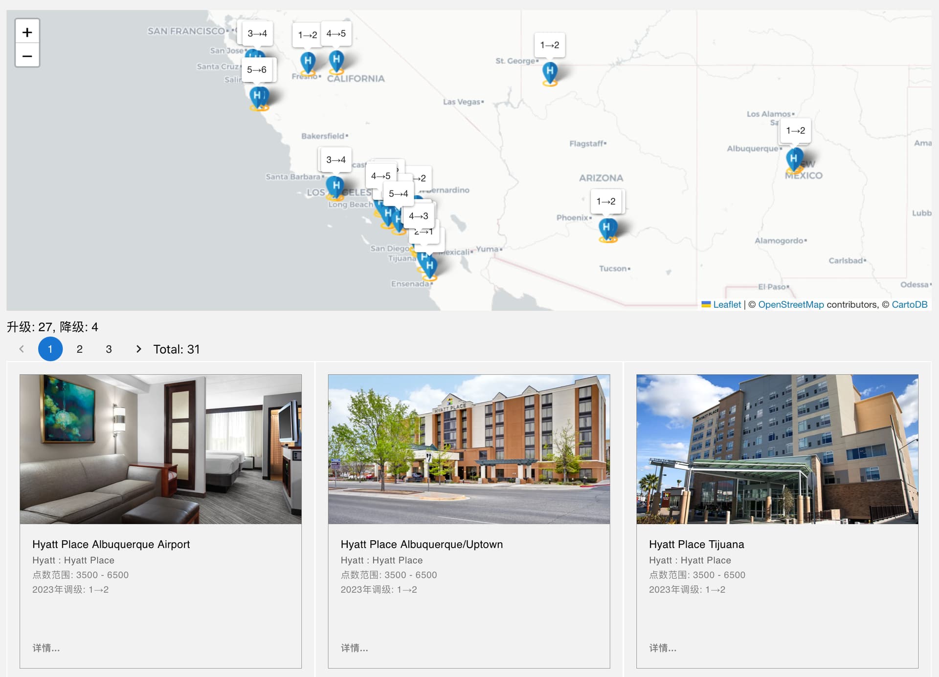The image size is (939, 677).
Task: Zoom in on the map
Action: tap(27, 32)
